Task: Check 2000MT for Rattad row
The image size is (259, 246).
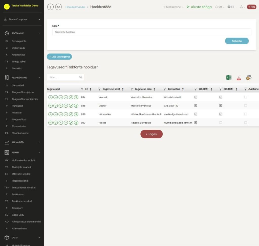Action: [221, 123]
